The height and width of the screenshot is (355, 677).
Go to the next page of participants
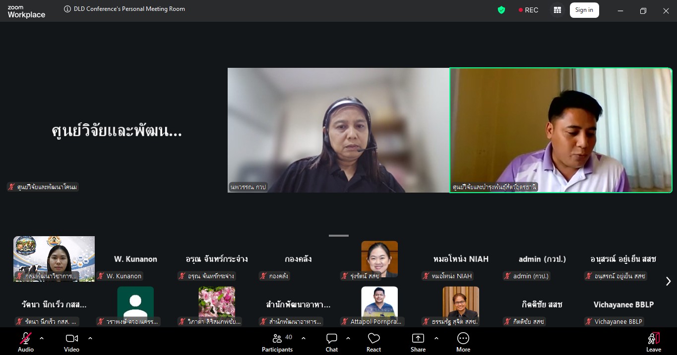pyautogui.click(x=668, y=281)
